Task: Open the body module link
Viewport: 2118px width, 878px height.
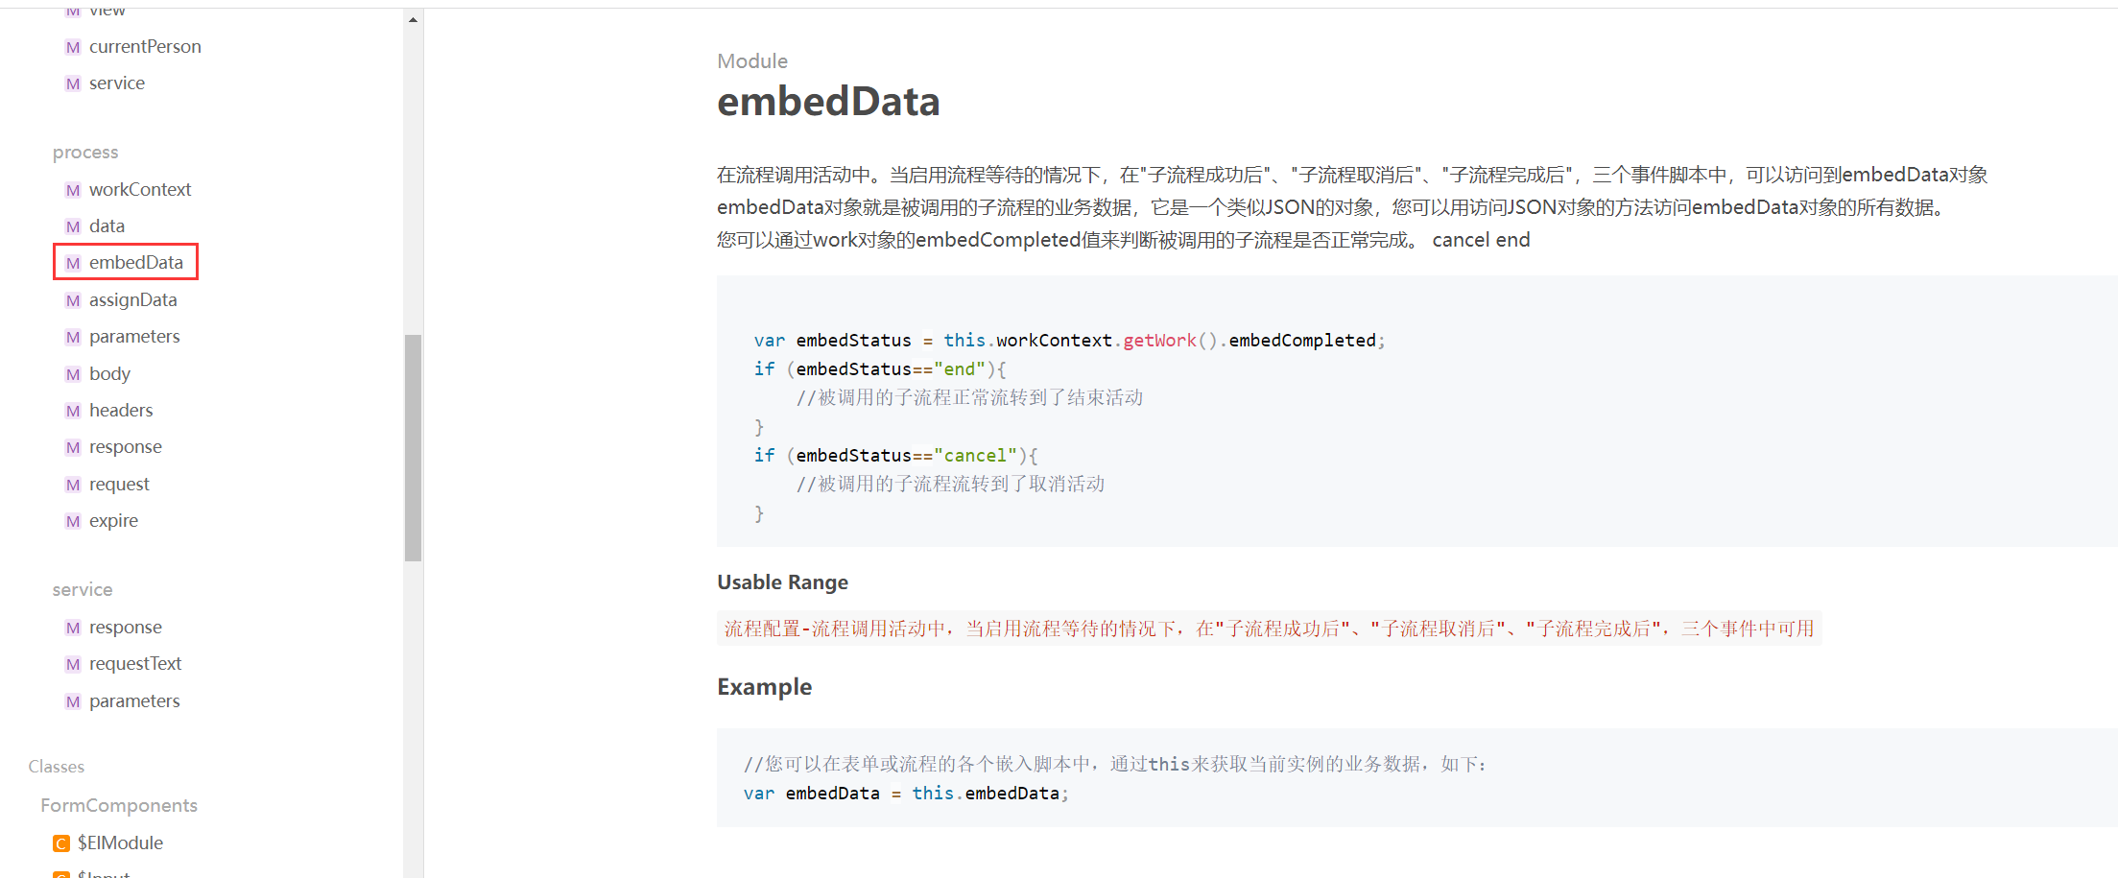Action: coord(109,374)
